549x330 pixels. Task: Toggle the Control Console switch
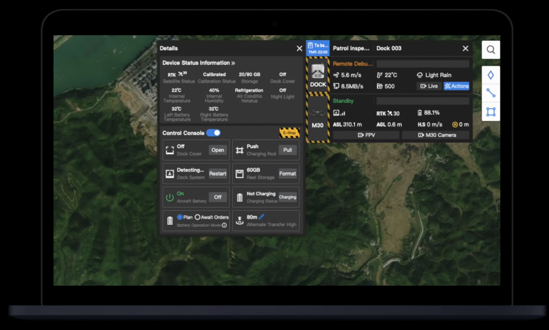coord(213,132)
